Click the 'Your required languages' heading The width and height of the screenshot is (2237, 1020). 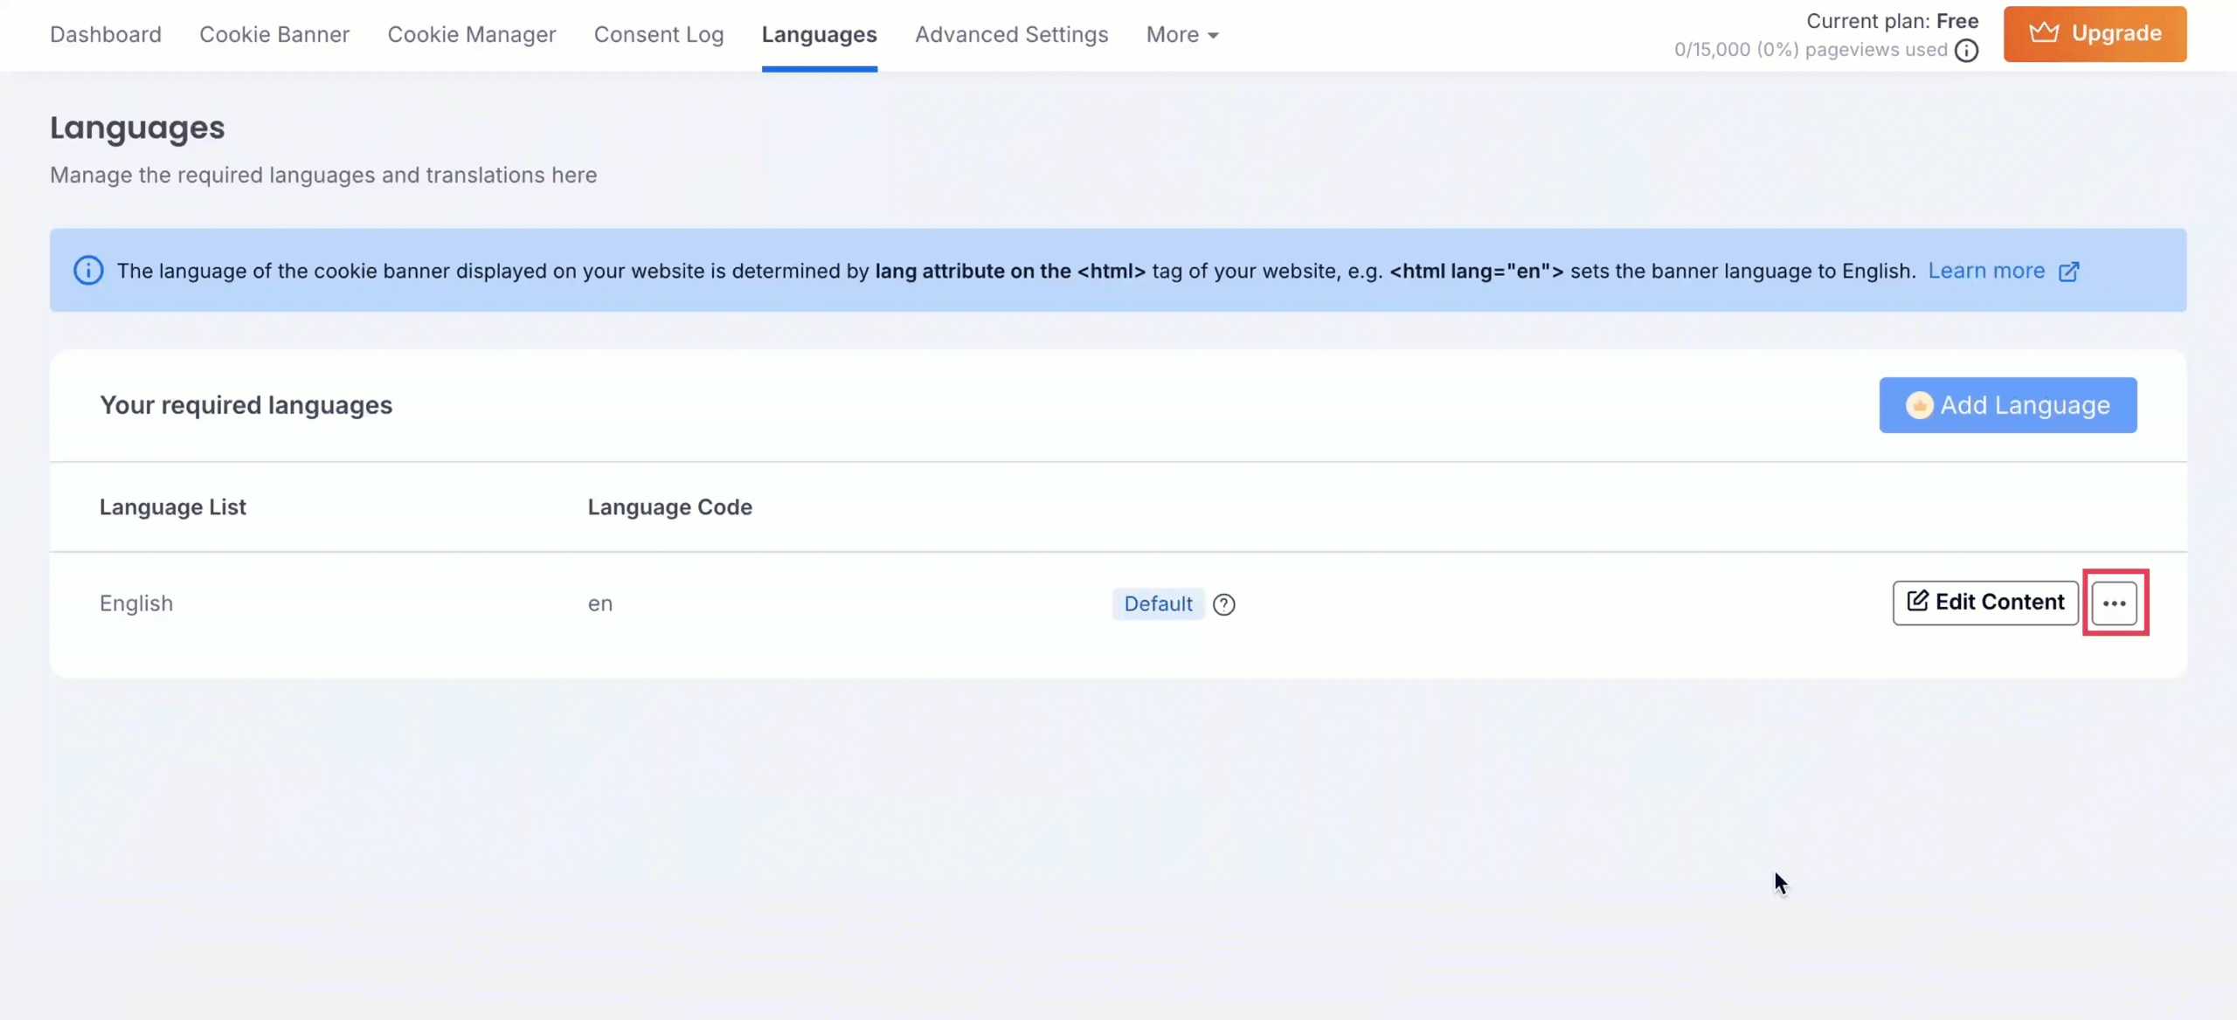tap(246, 405)
